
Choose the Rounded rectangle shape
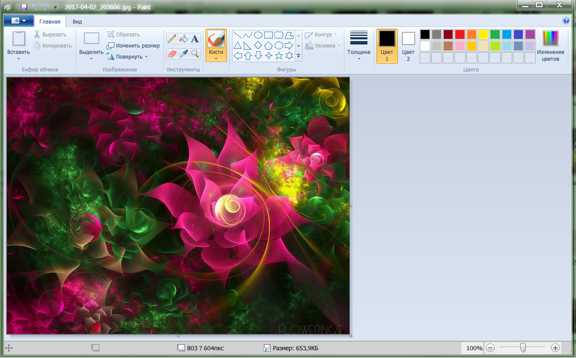[279, 35]
